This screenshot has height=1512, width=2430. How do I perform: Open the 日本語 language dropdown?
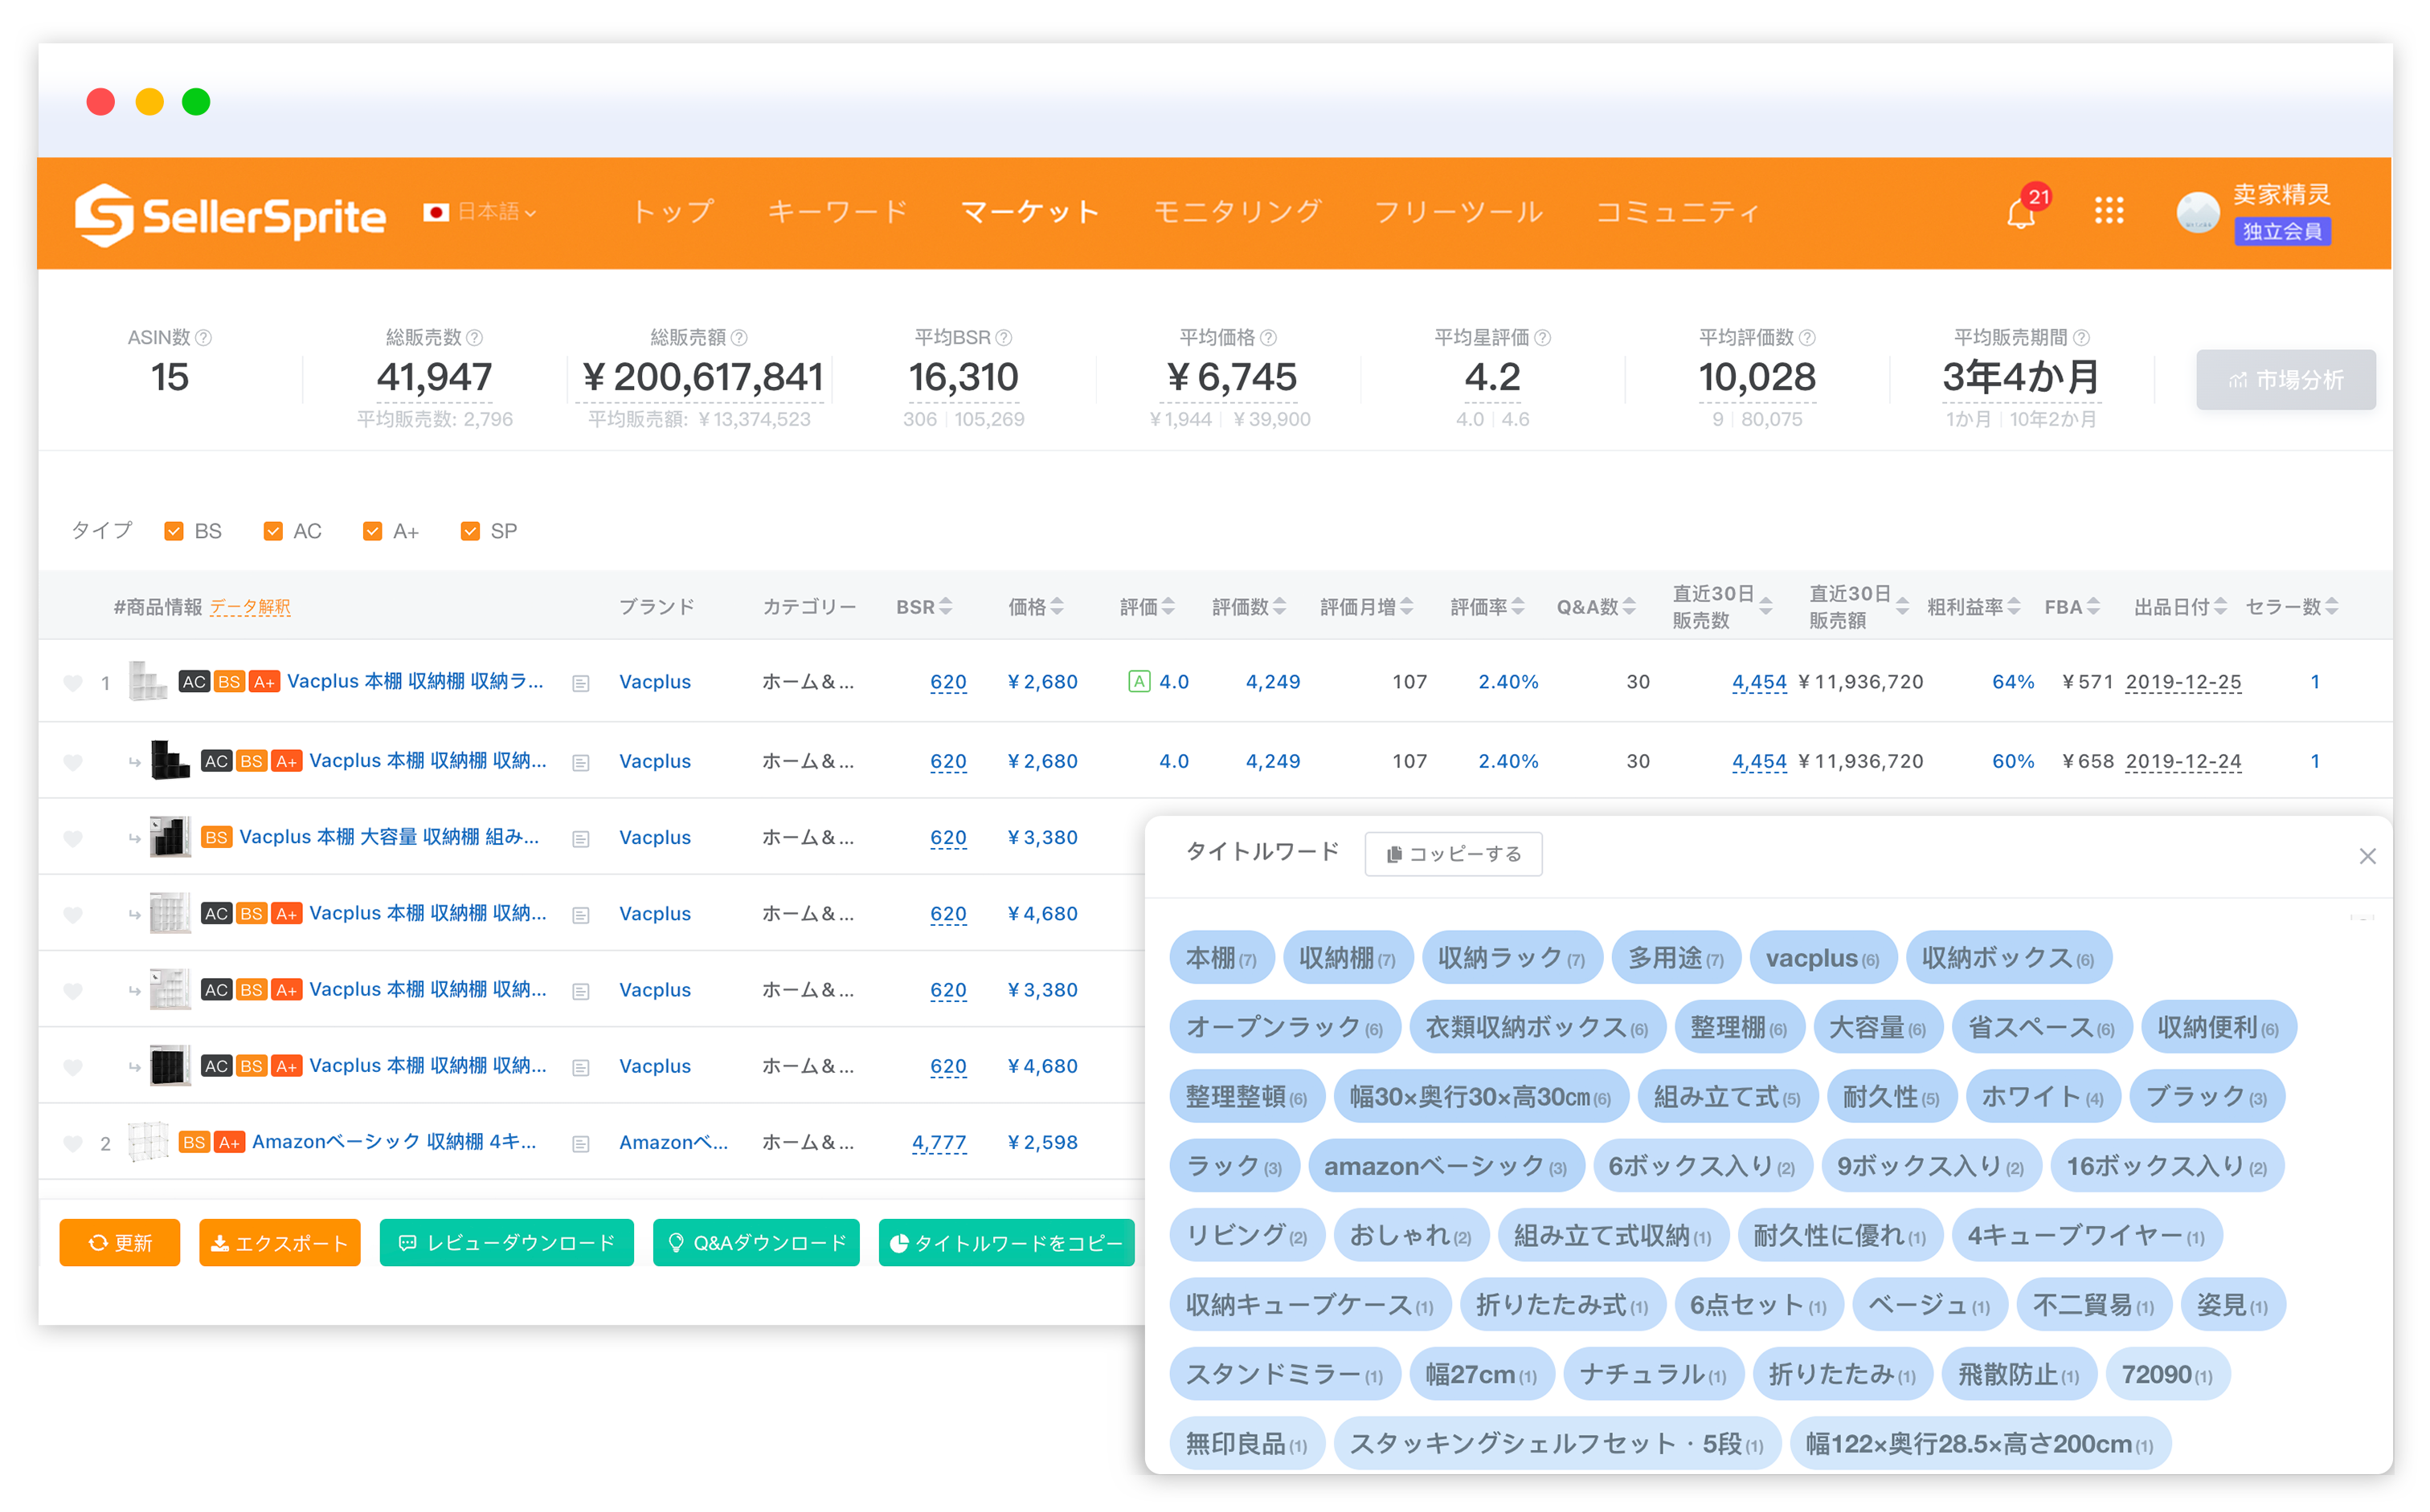click(481, 212)
